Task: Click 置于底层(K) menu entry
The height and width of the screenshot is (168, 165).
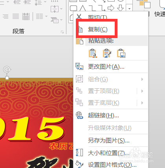Action: click(103, 103)
